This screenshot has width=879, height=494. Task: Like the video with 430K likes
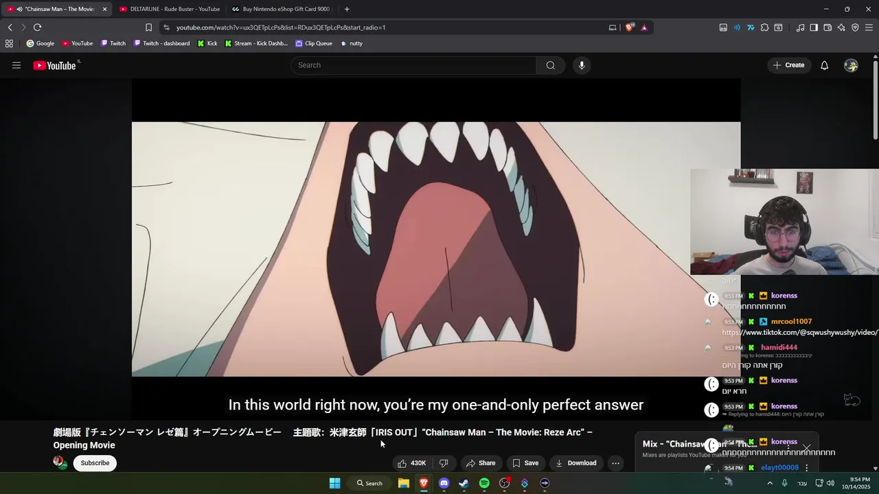(x=411, y=463)
